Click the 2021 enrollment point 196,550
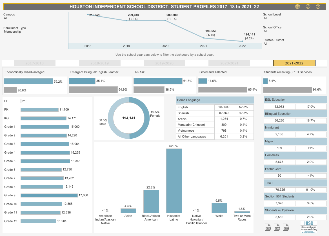This screenshot has width=329, height=236. tap(204, 38)
